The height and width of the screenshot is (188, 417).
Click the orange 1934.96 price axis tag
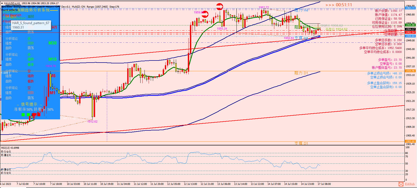410,71
